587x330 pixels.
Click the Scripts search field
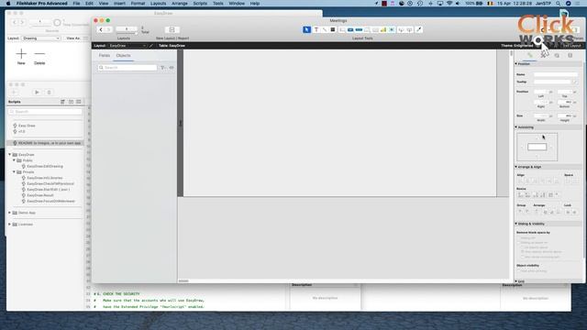(x=45, y=112)
